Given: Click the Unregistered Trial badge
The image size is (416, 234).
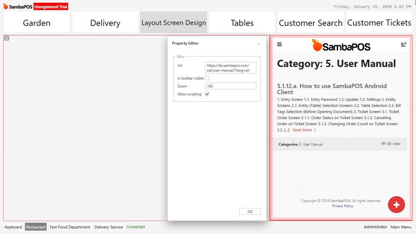Looking at the screenshot, I should click(x=51, y=6).
